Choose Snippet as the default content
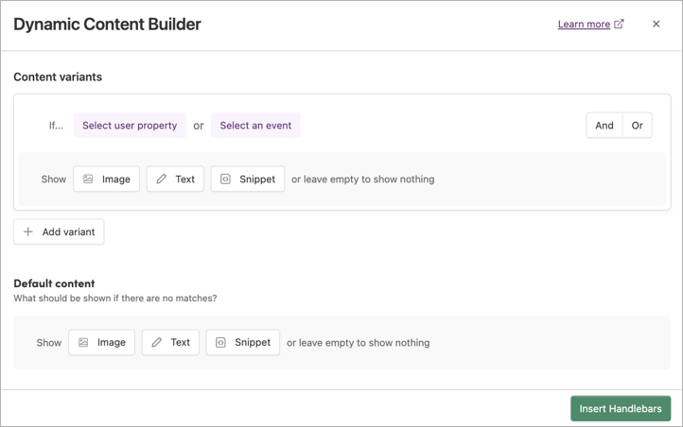The width and height of the screenshot is (683, 427). pyautogui.click(x=243, y=343)
